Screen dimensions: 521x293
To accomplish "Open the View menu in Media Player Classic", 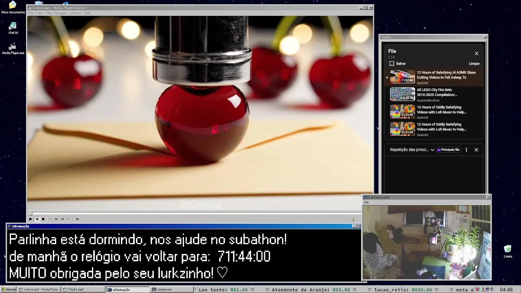I will coord(39,13).
